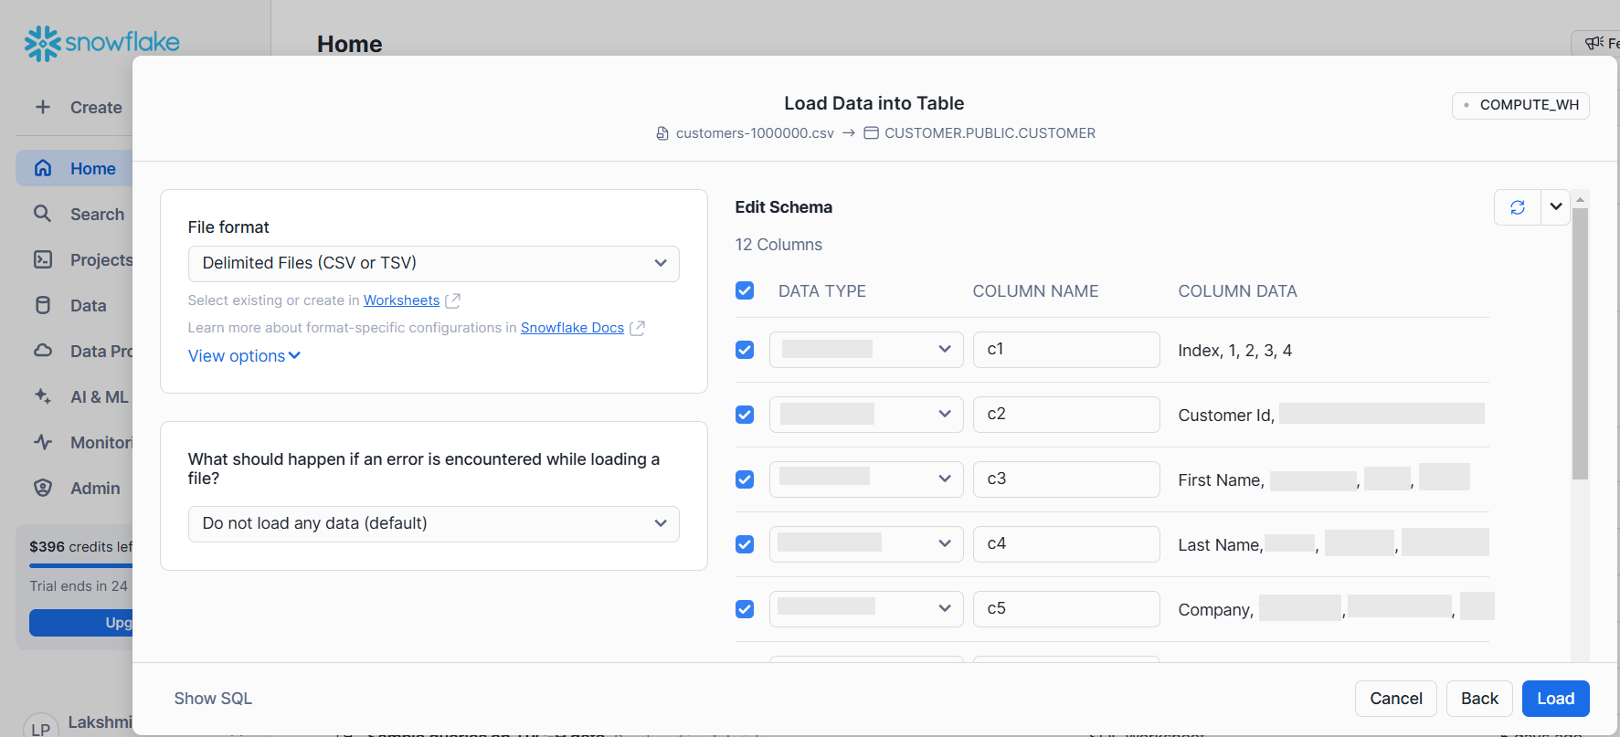
Task: Open the Snowflake Docs link
Action: [572, 328]
